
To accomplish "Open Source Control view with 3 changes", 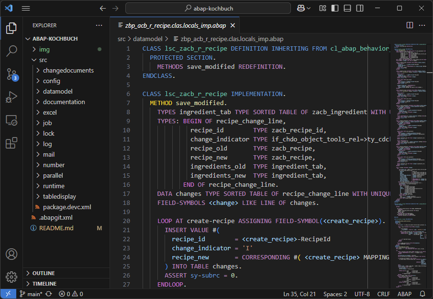I will (x=11, y=74).
